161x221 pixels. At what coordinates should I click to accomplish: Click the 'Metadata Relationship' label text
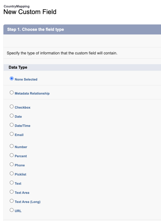pos(32,93)
